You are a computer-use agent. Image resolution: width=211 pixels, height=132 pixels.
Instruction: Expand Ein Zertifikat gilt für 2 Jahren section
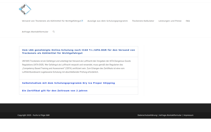click(78, 91)
